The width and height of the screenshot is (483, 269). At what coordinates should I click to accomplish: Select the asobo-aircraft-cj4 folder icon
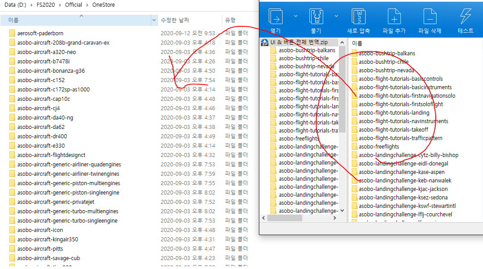tap(12, 108)
